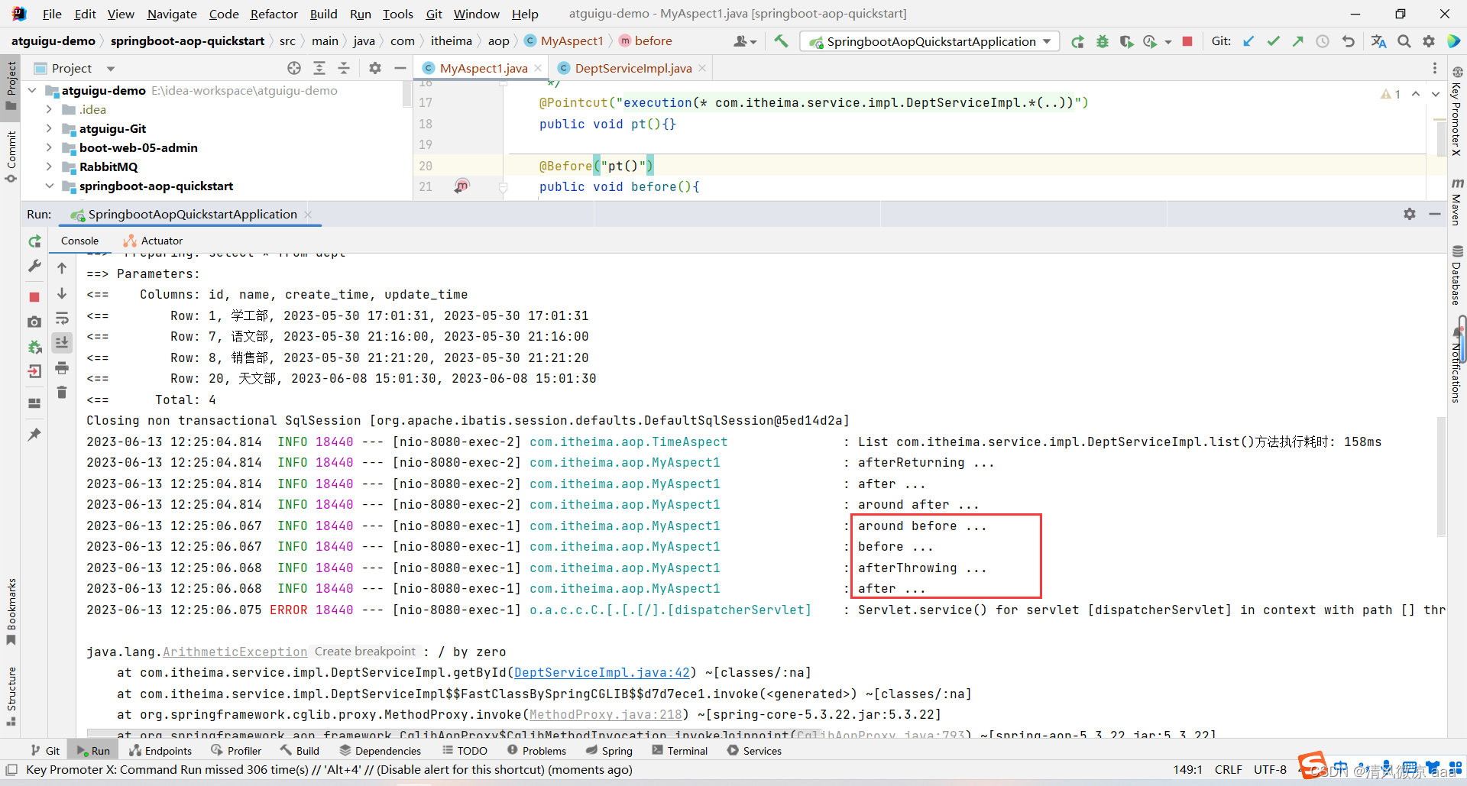Screen dimensions: 1467x786
Task: Collapse all icon in Project panel
Action: point(344,68)
